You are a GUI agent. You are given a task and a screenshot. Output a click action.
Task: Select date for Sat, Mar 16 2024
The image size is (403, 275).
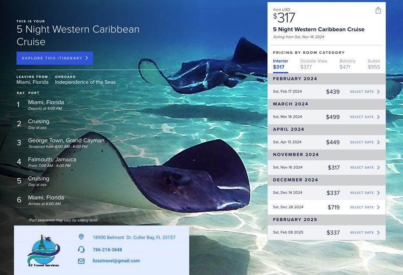pyautogui.click(x=364, y=117)
